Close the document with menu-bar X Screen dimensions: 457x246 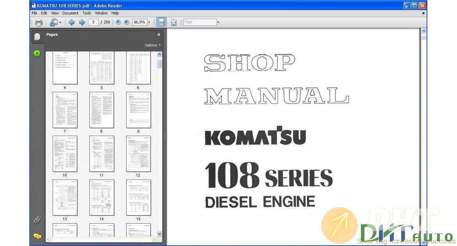423,13
